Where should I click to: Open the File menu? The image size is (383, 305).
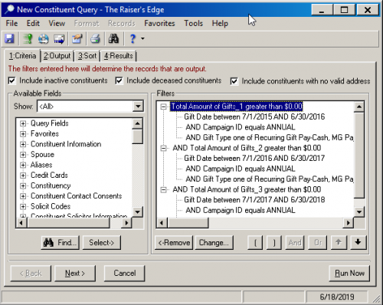(11, 23)
